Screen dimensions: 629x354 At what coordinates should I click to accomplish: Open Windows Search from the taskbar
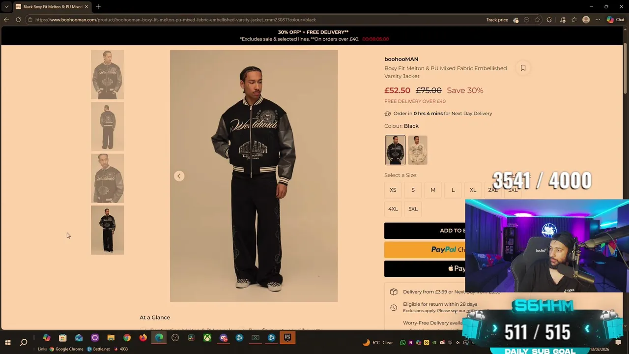(x=24, y=342)
